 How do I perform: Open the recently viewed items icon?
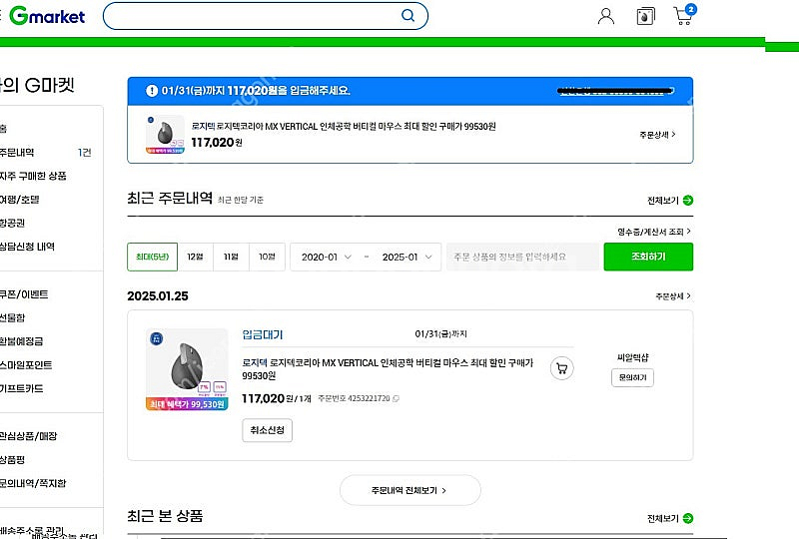645,16
